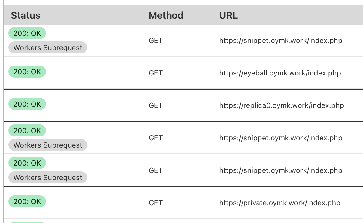Open snippet.oymk.work URL directly below replica0 row
The width and height of the screenshot is (363, 223).
(x=281, y=138)
